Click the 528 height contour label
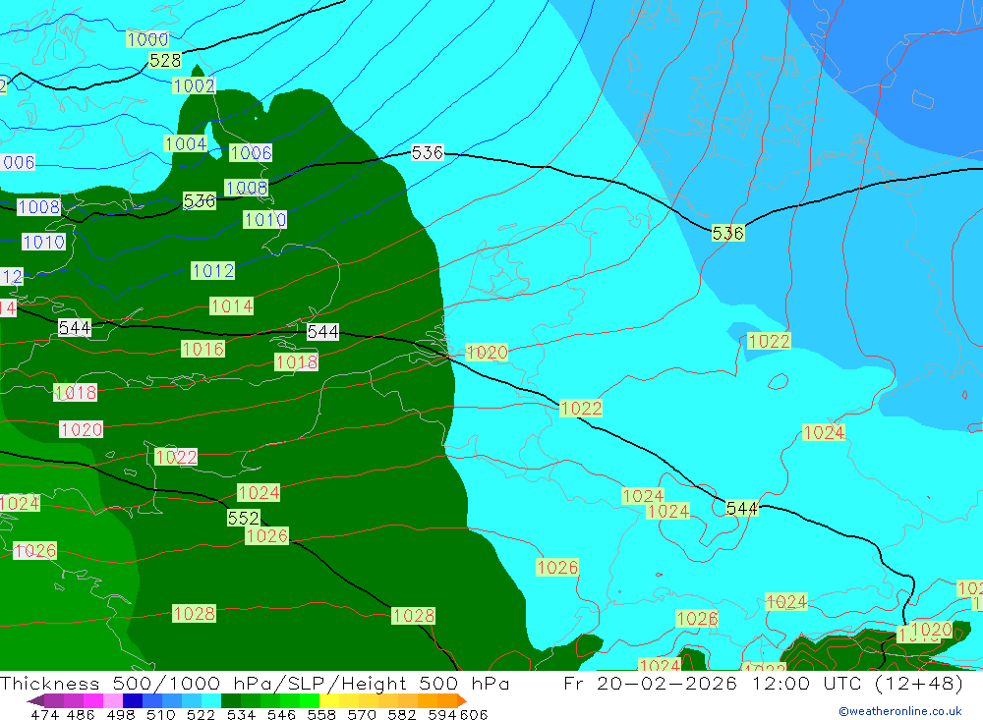The height and width of the screenshot is (720, 983). 165,60
